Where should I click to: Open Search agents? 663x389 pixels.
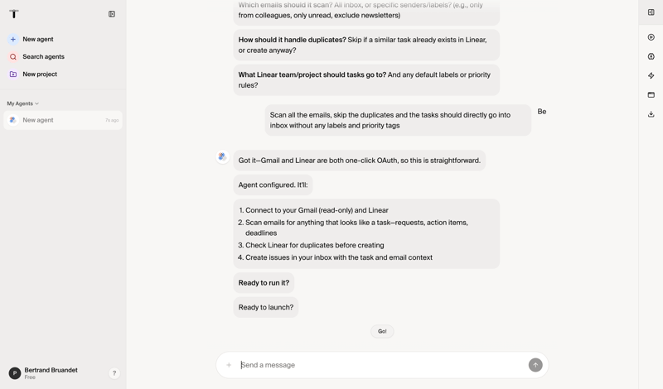43,57
